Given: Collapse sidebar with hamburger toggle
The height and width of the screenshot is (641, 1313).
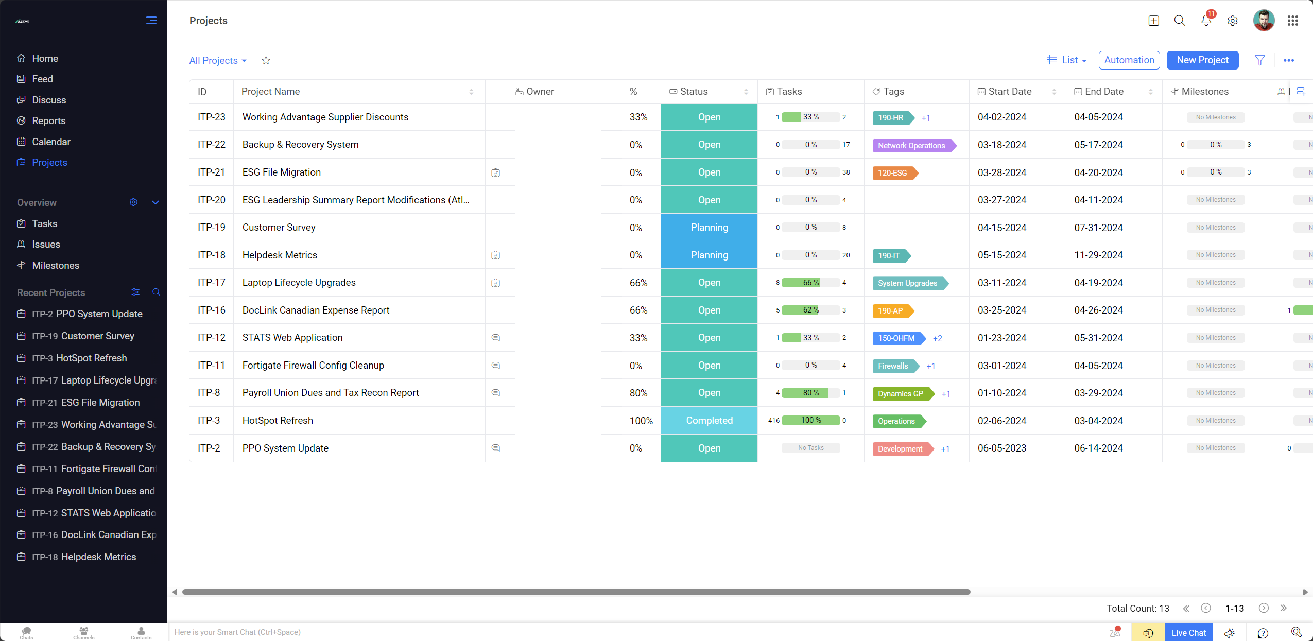Looking at the screenshot, I should tap(151, 21).
